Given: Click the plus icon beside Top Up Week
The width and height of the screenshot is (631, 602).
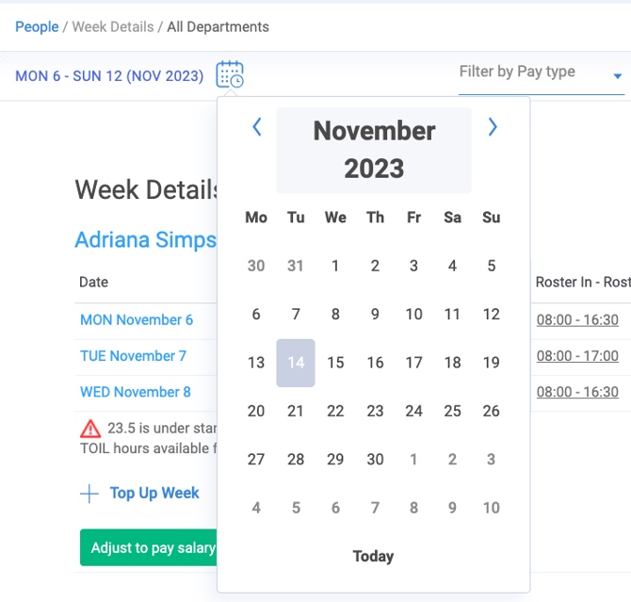Looking at the screenshot, I should [89, 494].
